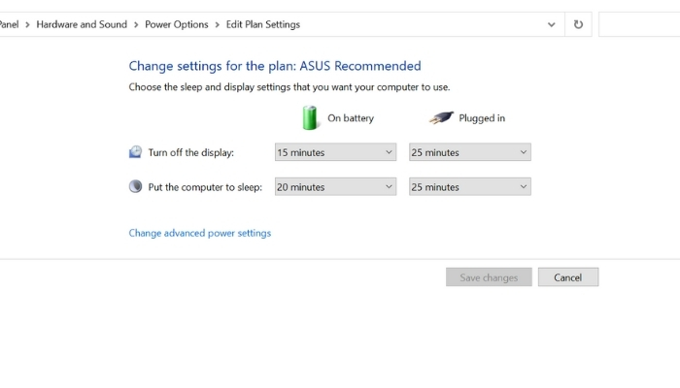
Task: Open display timeout dropdown for On battery
Action: pyautogui.click(x=336, y=152)
